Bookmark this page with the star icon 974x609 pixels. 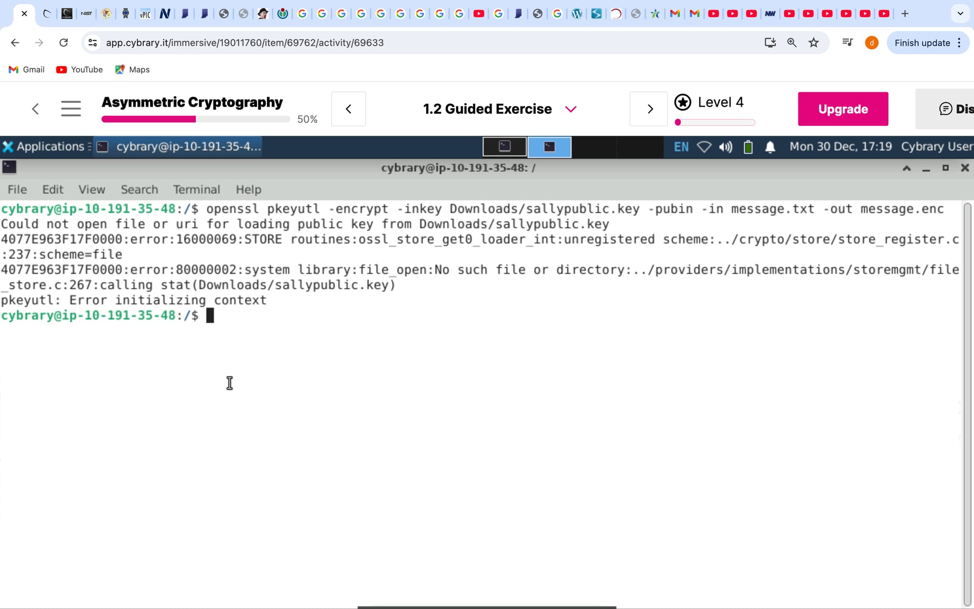pos(814,43)
